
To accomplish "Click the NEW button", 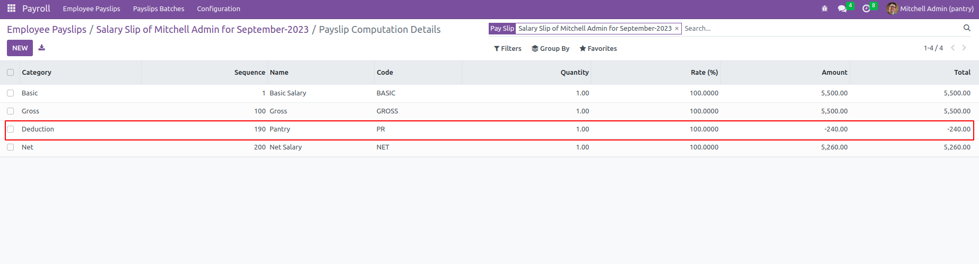I will coord(20,48).
